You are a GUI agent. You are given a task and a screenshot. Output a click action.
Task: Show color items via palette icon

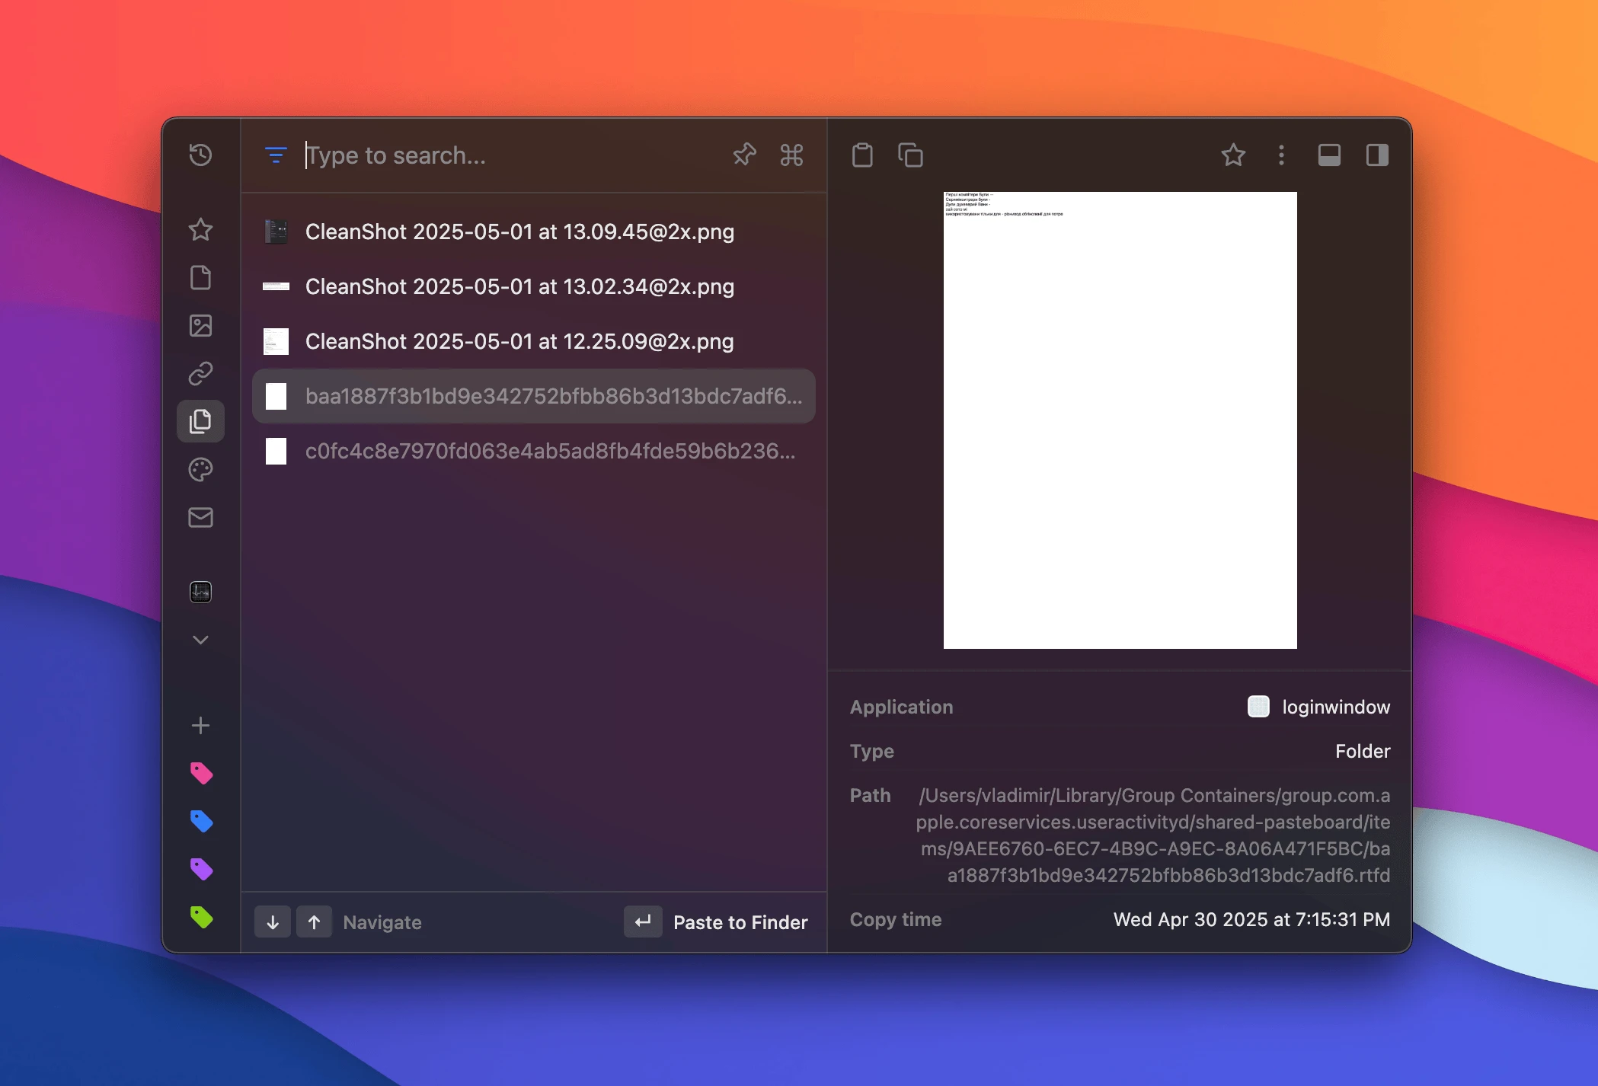tap(200, 469)
